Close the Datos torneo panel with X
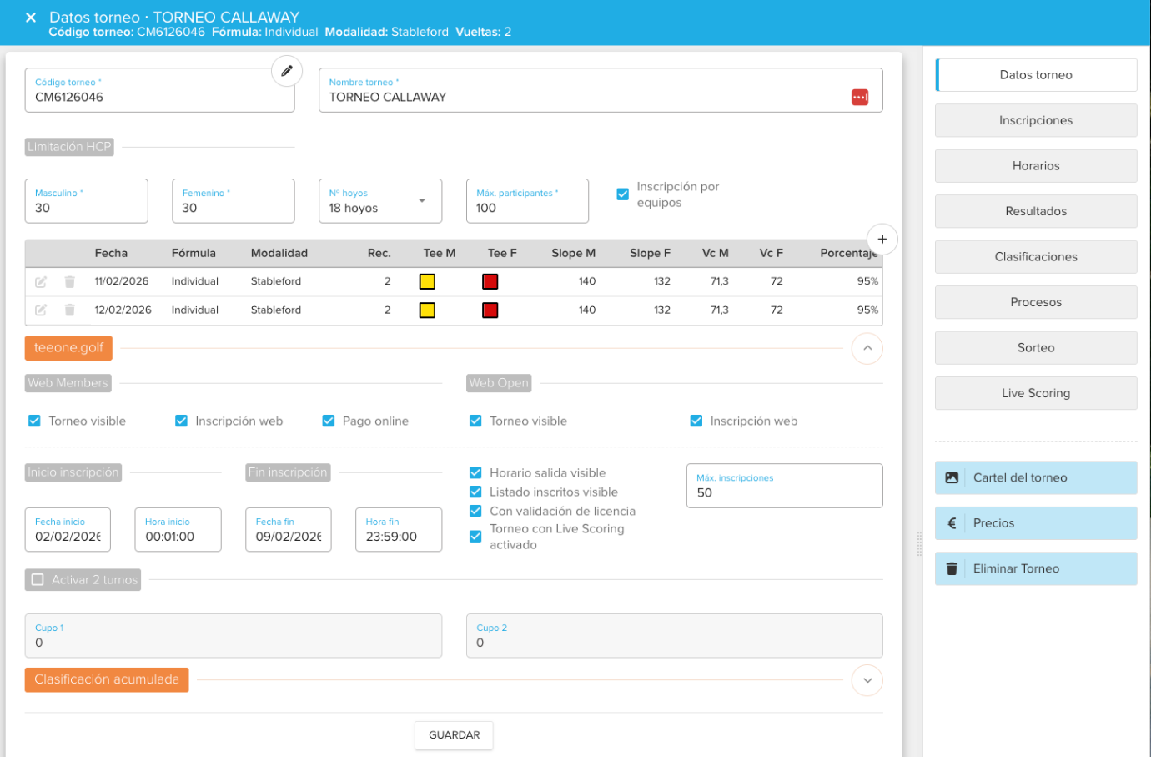 (31, 18)
